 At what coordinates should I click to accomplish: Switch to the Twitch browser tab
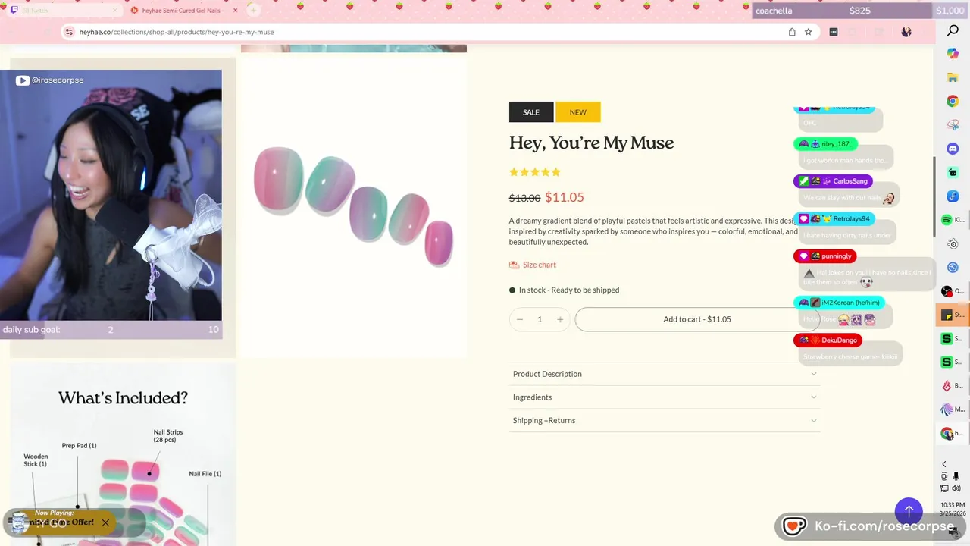(61, 11)
